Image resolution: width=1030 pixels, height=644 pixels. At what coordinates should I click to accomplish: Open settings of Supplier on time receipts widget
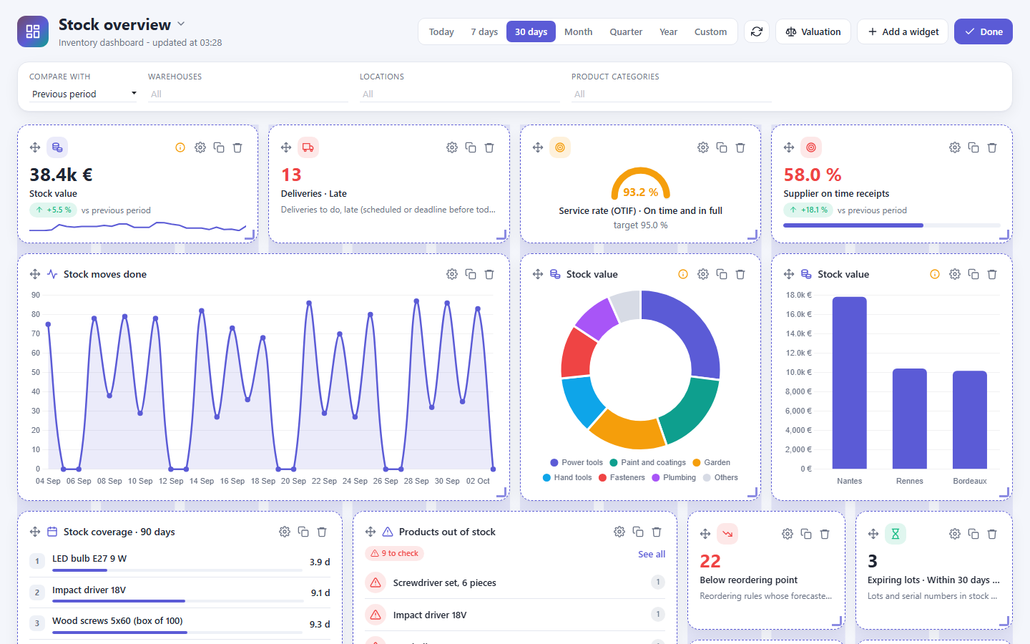pos(955,147)
